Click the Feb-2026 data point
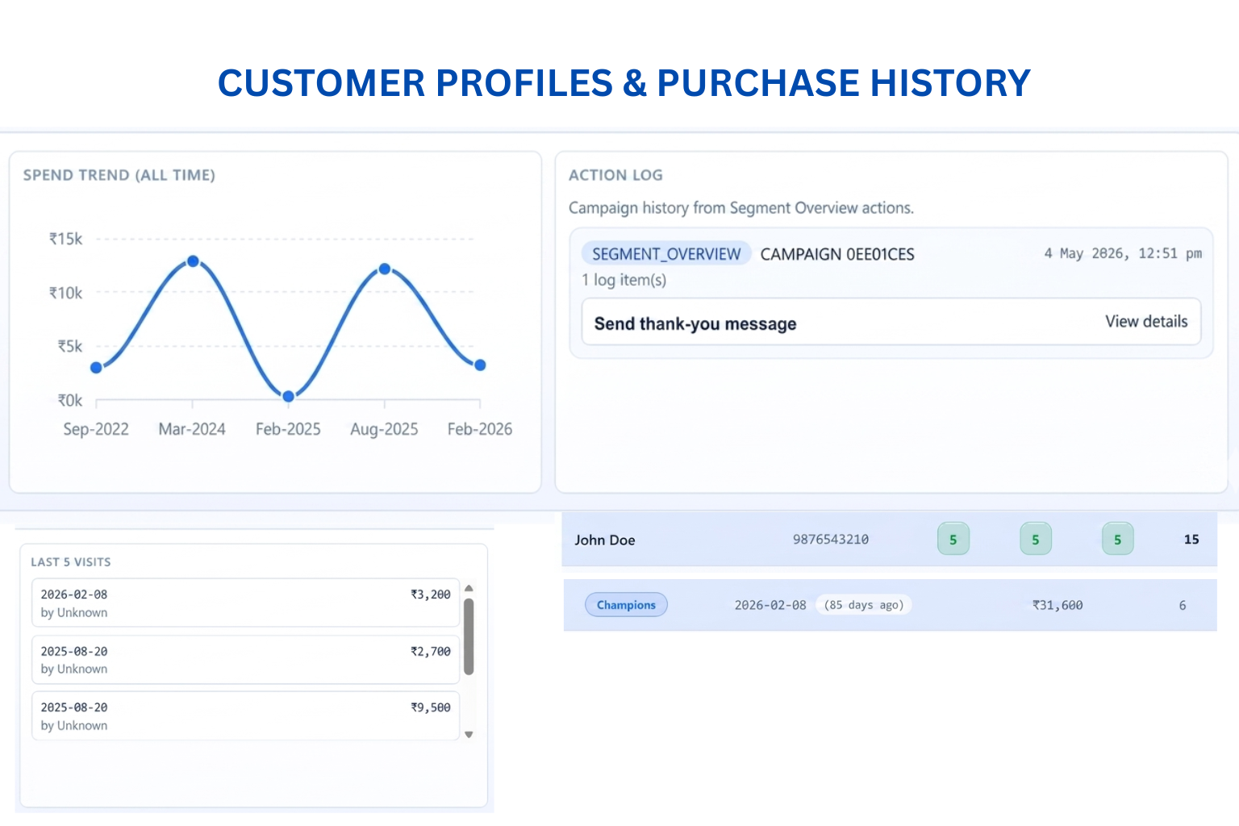Image resolution: width=1239 pixels, height=826 pixels. 480,365
